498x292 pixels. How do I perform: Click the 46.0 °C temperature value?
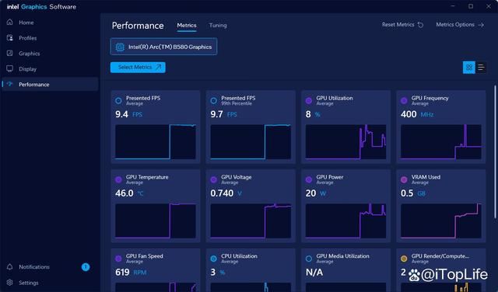(x=129, y=193)
